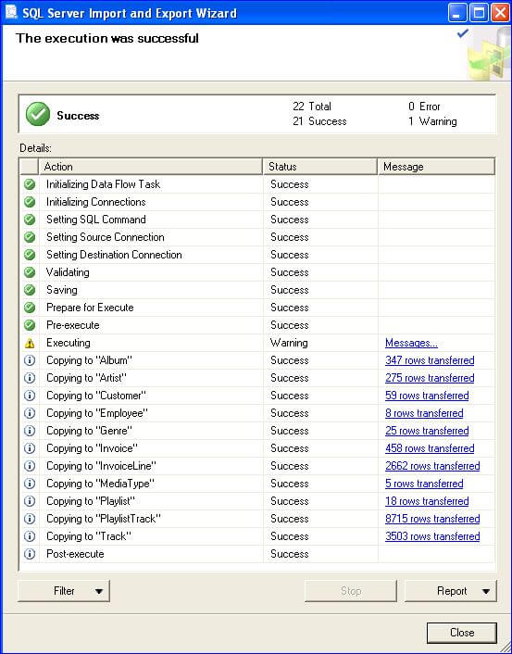Select the Copying to "InvoiceLine" row text

click(101, 466)
